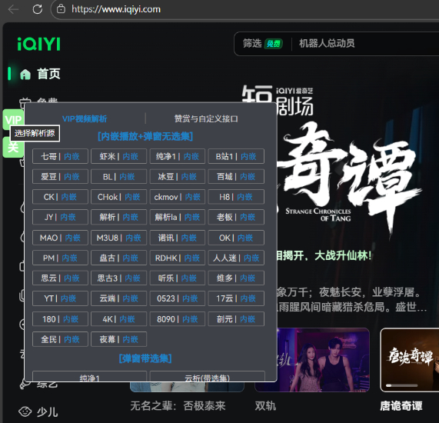Image resolution: width=439 pixels, height=423 pixels.
Task: Open the 首页 sidebar item
Action: pos(39,74)
